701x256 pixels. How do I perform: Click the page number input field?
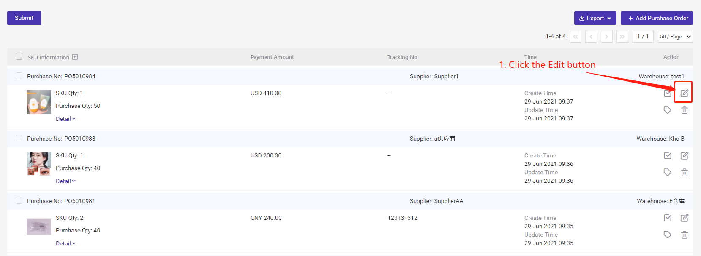pos(643,37)
